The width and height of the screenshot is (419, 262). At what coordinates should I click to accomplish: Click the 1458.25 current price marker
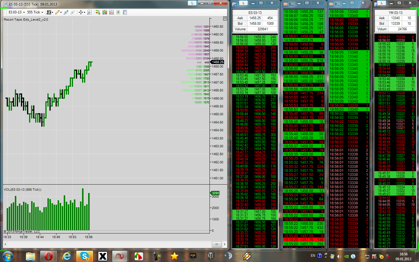point(217,62)
